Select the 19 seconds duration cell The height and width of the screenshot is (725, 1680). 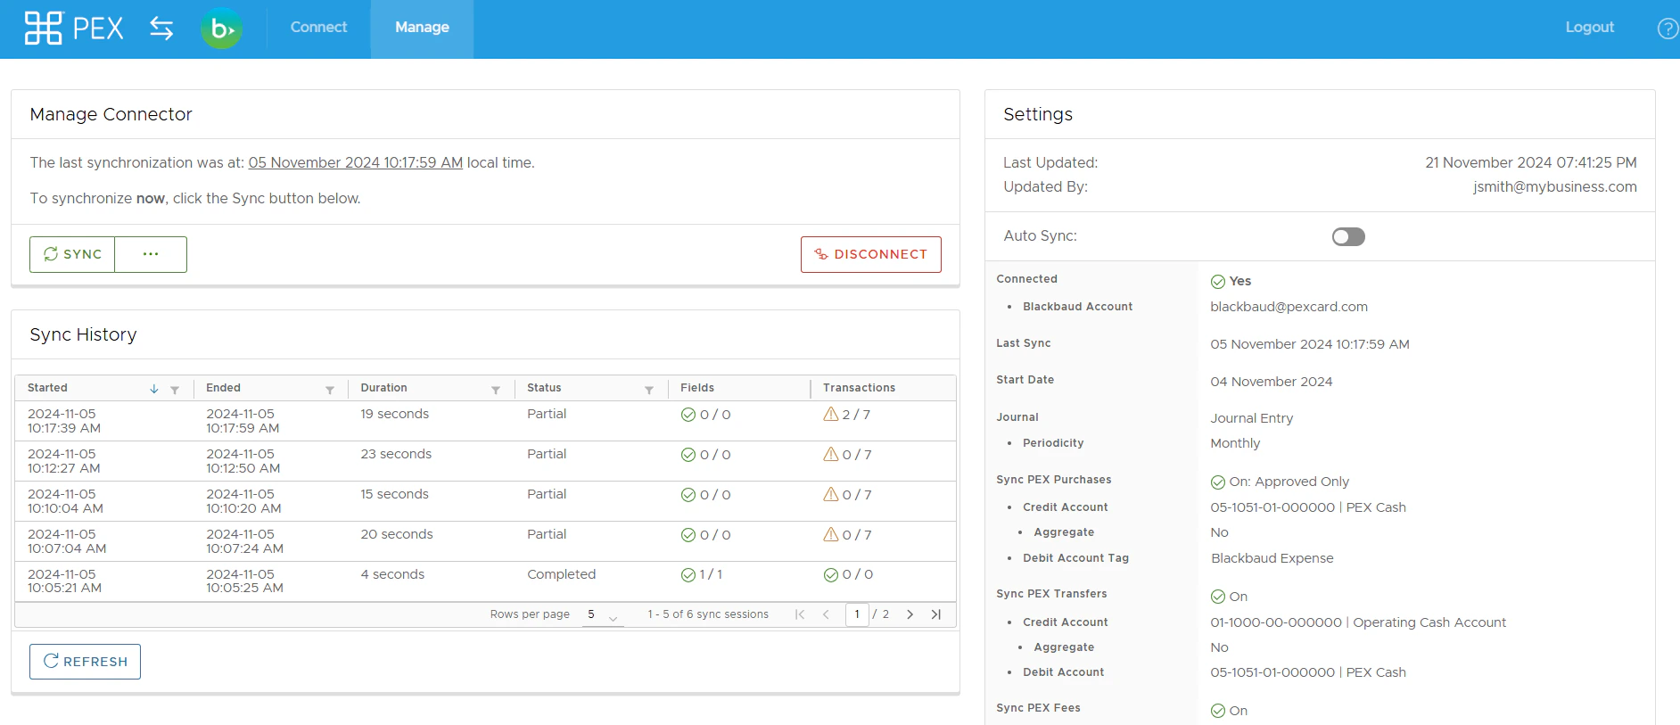click(394, 414)
